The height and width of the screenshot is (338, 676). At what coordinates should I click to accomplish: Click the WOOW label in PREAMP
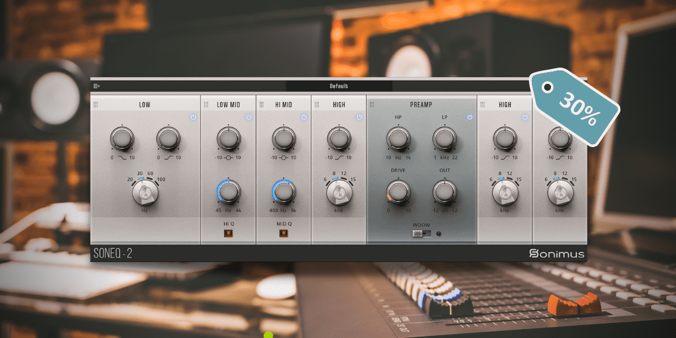tap(421, 225)
